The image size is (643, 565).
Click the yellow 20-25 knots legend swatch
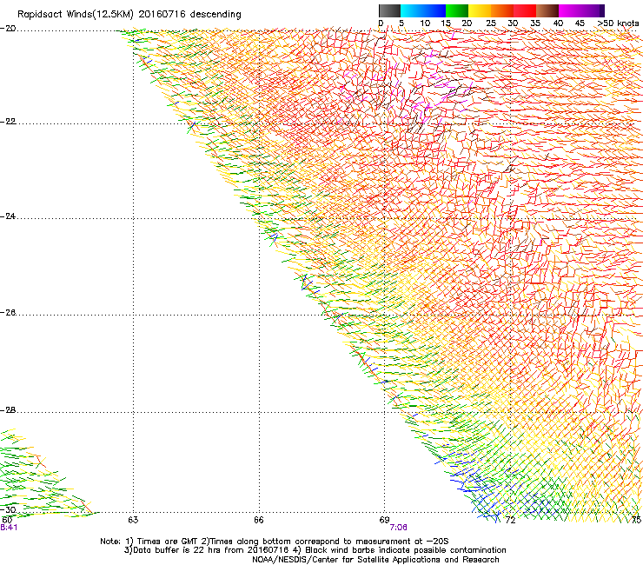(480, 10)
